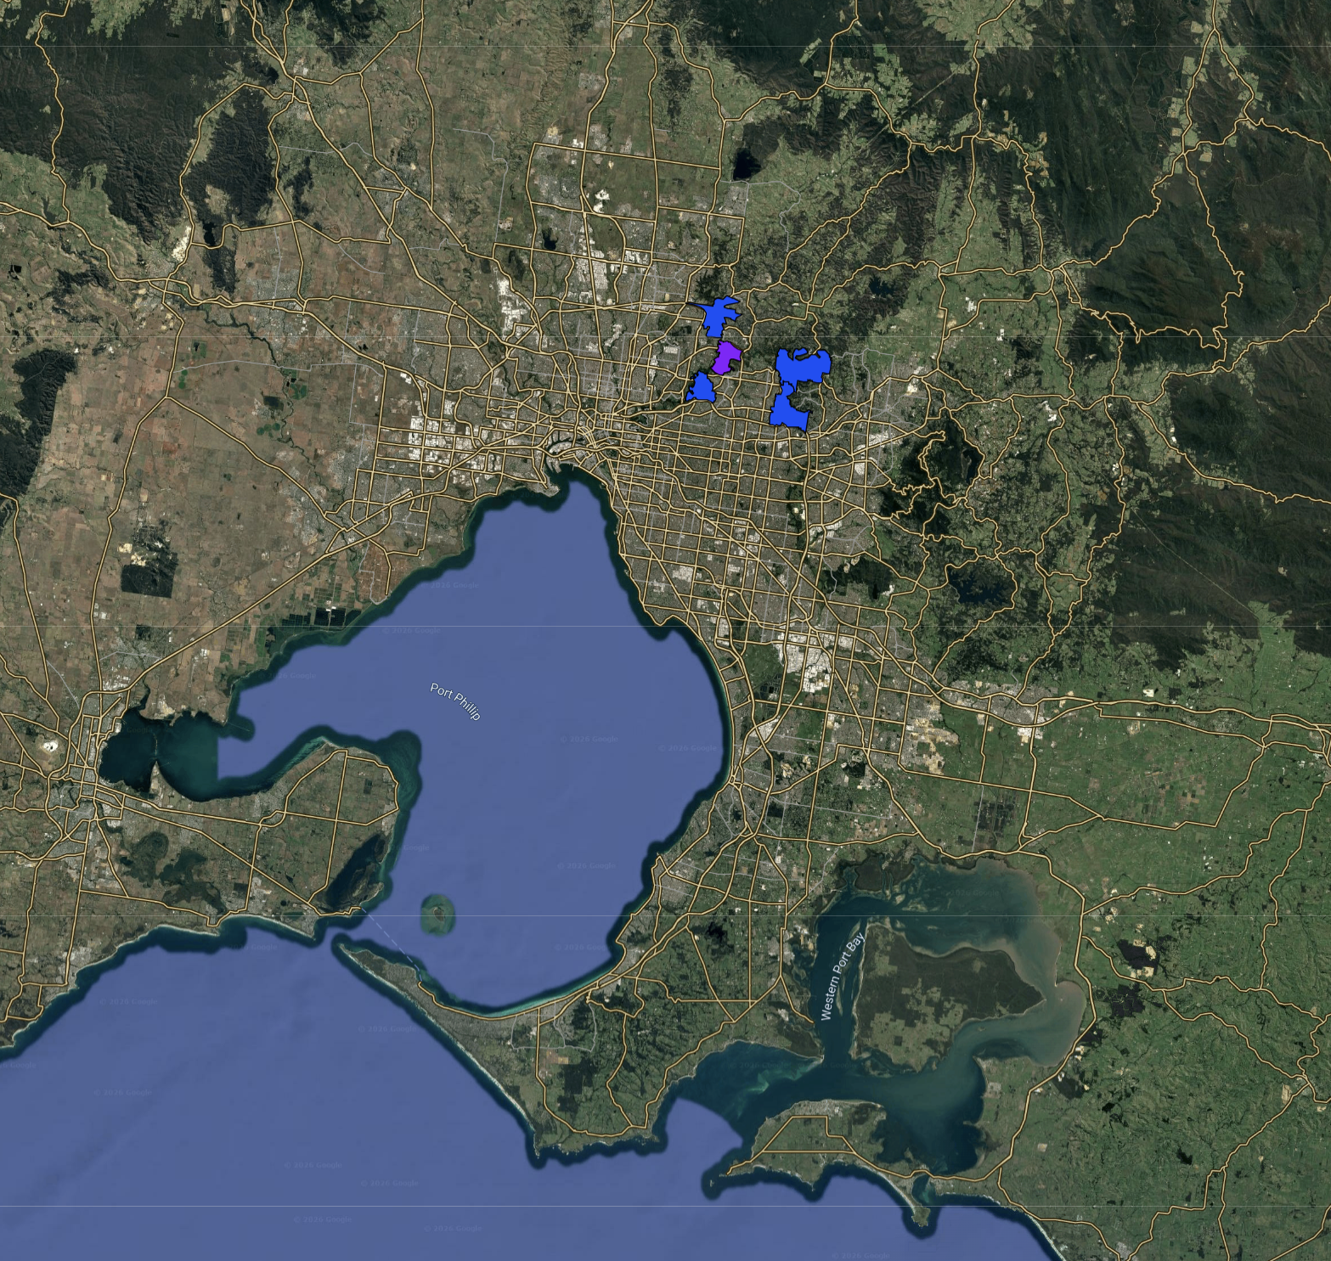Click the dark reservoir lake north of the city
The image size is (1331, 1261).
pos(744,165)
